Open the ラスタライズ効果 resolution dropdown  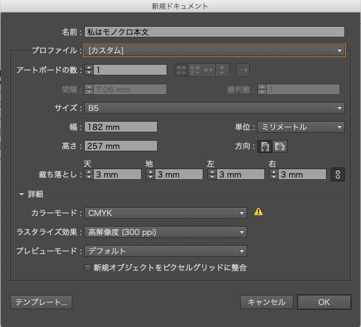[165, 232]
